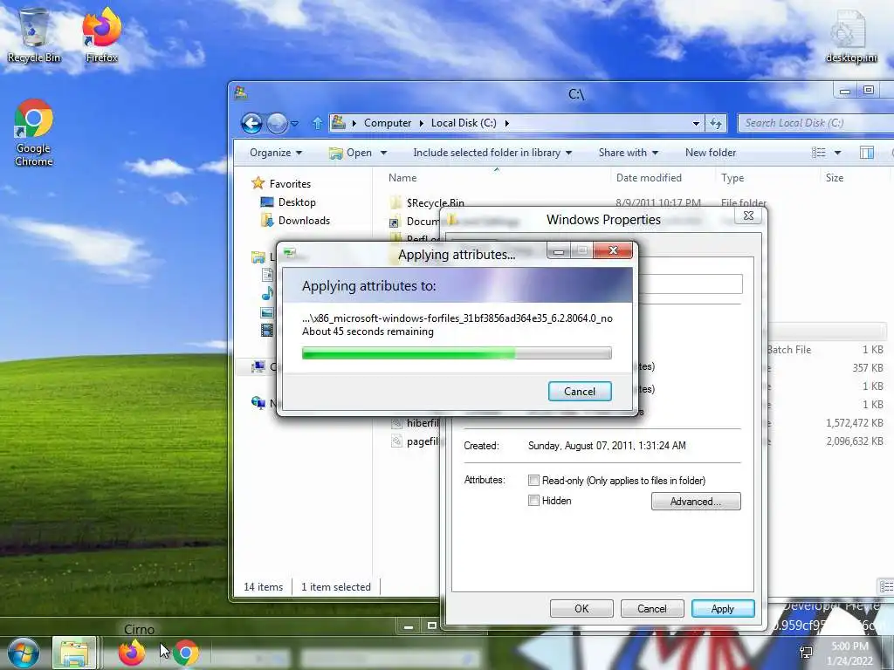Click the Windows Explorer taskbar icon
The image size is (894, 670).
click(74, 653)
